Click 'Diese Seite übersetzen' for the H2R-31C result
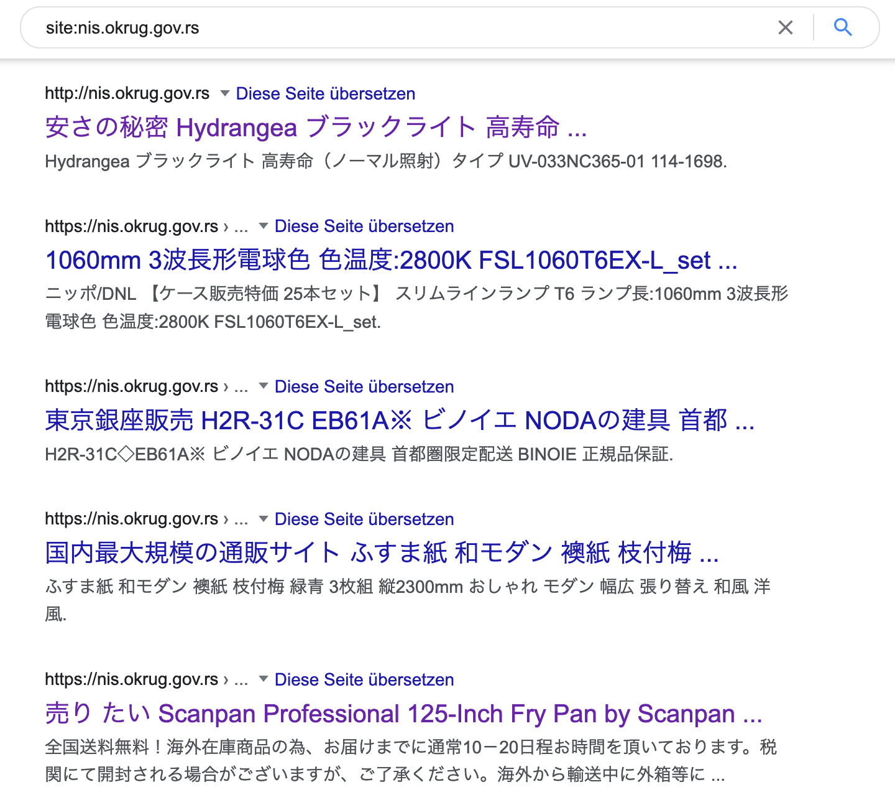Screen dimensions: 895x810 point(364,387)
